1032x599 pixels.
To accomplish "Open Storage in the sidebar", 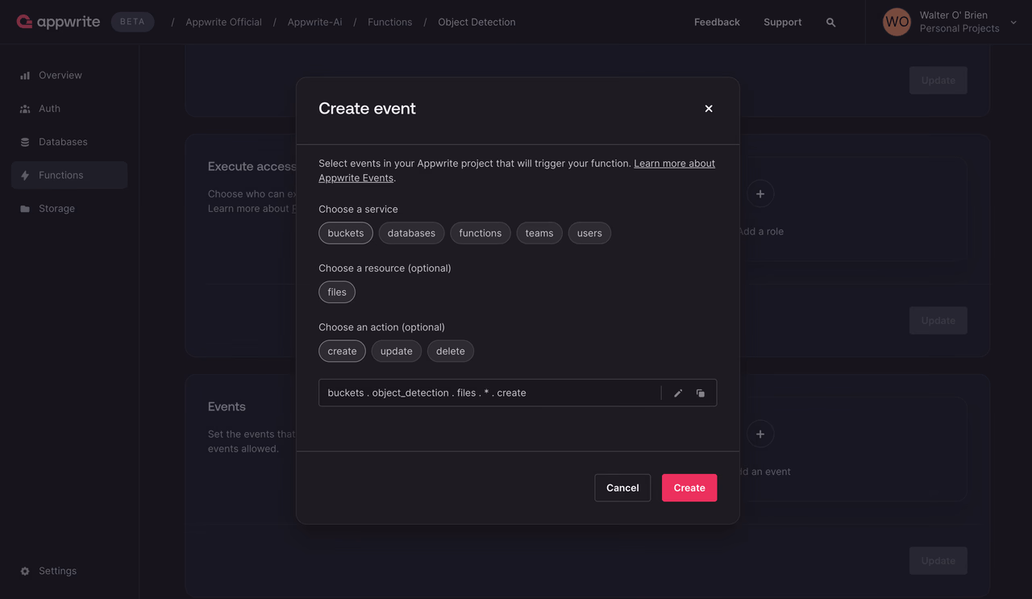I will point(69,209).
